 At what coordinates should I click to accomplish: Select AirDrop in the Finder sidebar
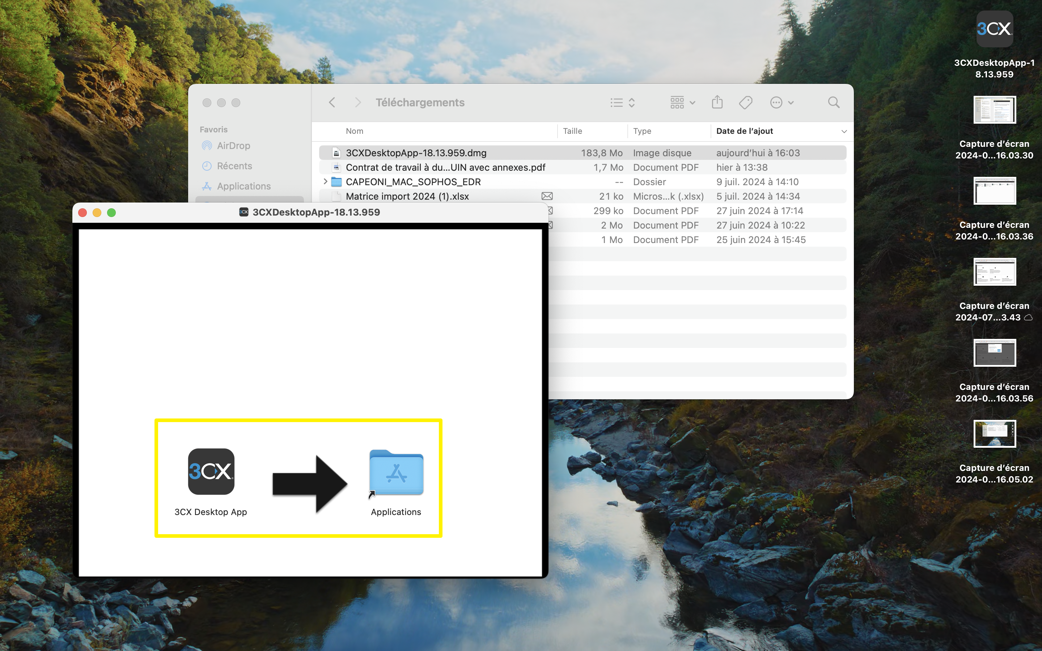[233, 145]
